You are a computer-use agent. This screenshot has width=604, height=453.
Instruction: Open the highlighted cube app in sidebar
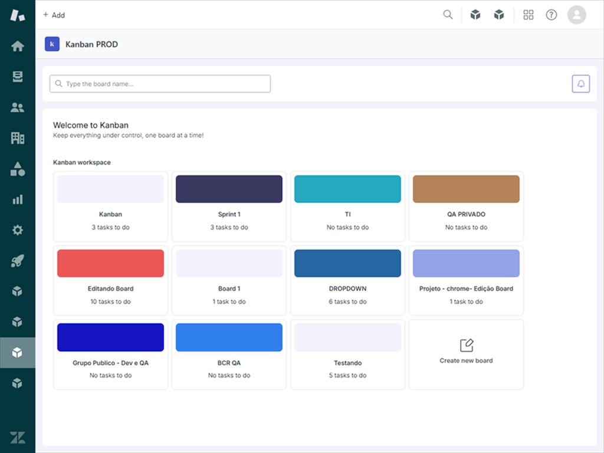(x=18, y=353)
